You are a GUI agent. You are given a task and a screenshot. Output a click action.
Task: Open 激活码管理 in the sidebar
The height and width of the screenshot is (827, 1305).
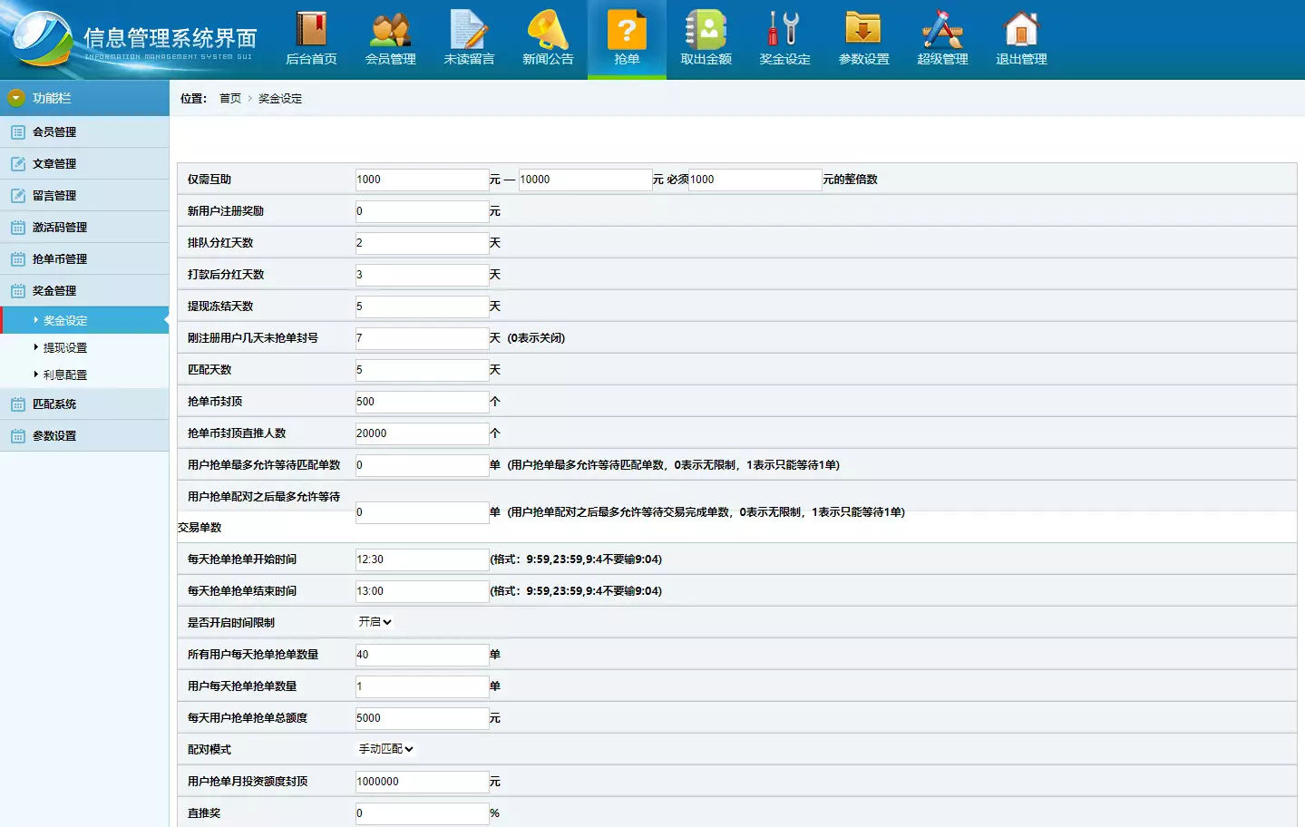click(60, 228)
